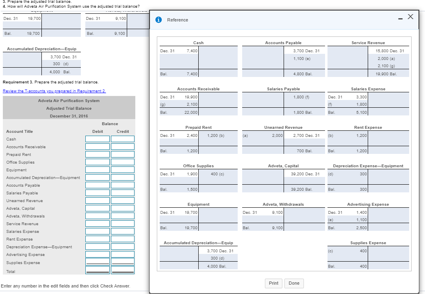Click the Salaries Expense debit field
The image size is (425, 294).
(x=98, y=231)
